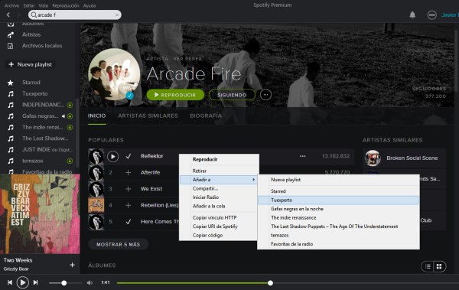Open the Reproducción menu
Image resolution: width=459 pixels, height=290 pixels.
pos(66,5)
